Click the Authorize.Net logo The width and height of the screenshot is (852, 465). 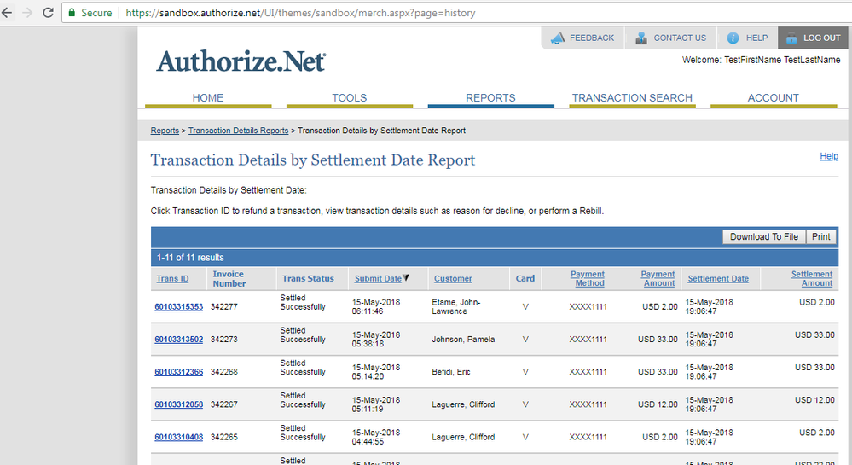tap(241, 61)
